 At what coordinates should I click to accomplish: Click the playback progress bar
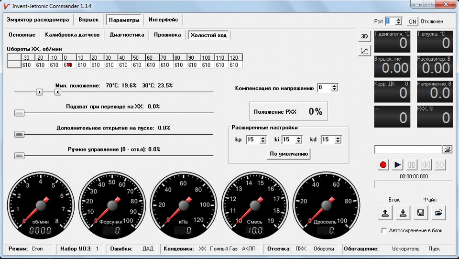pos(414,184)
